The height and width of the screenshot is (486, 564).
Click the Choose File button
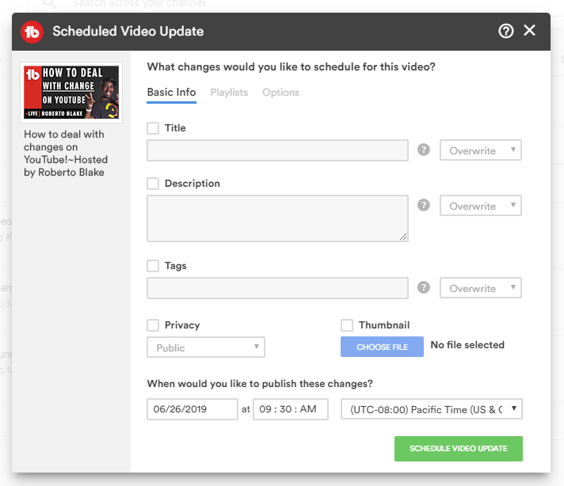coord(382,347)
